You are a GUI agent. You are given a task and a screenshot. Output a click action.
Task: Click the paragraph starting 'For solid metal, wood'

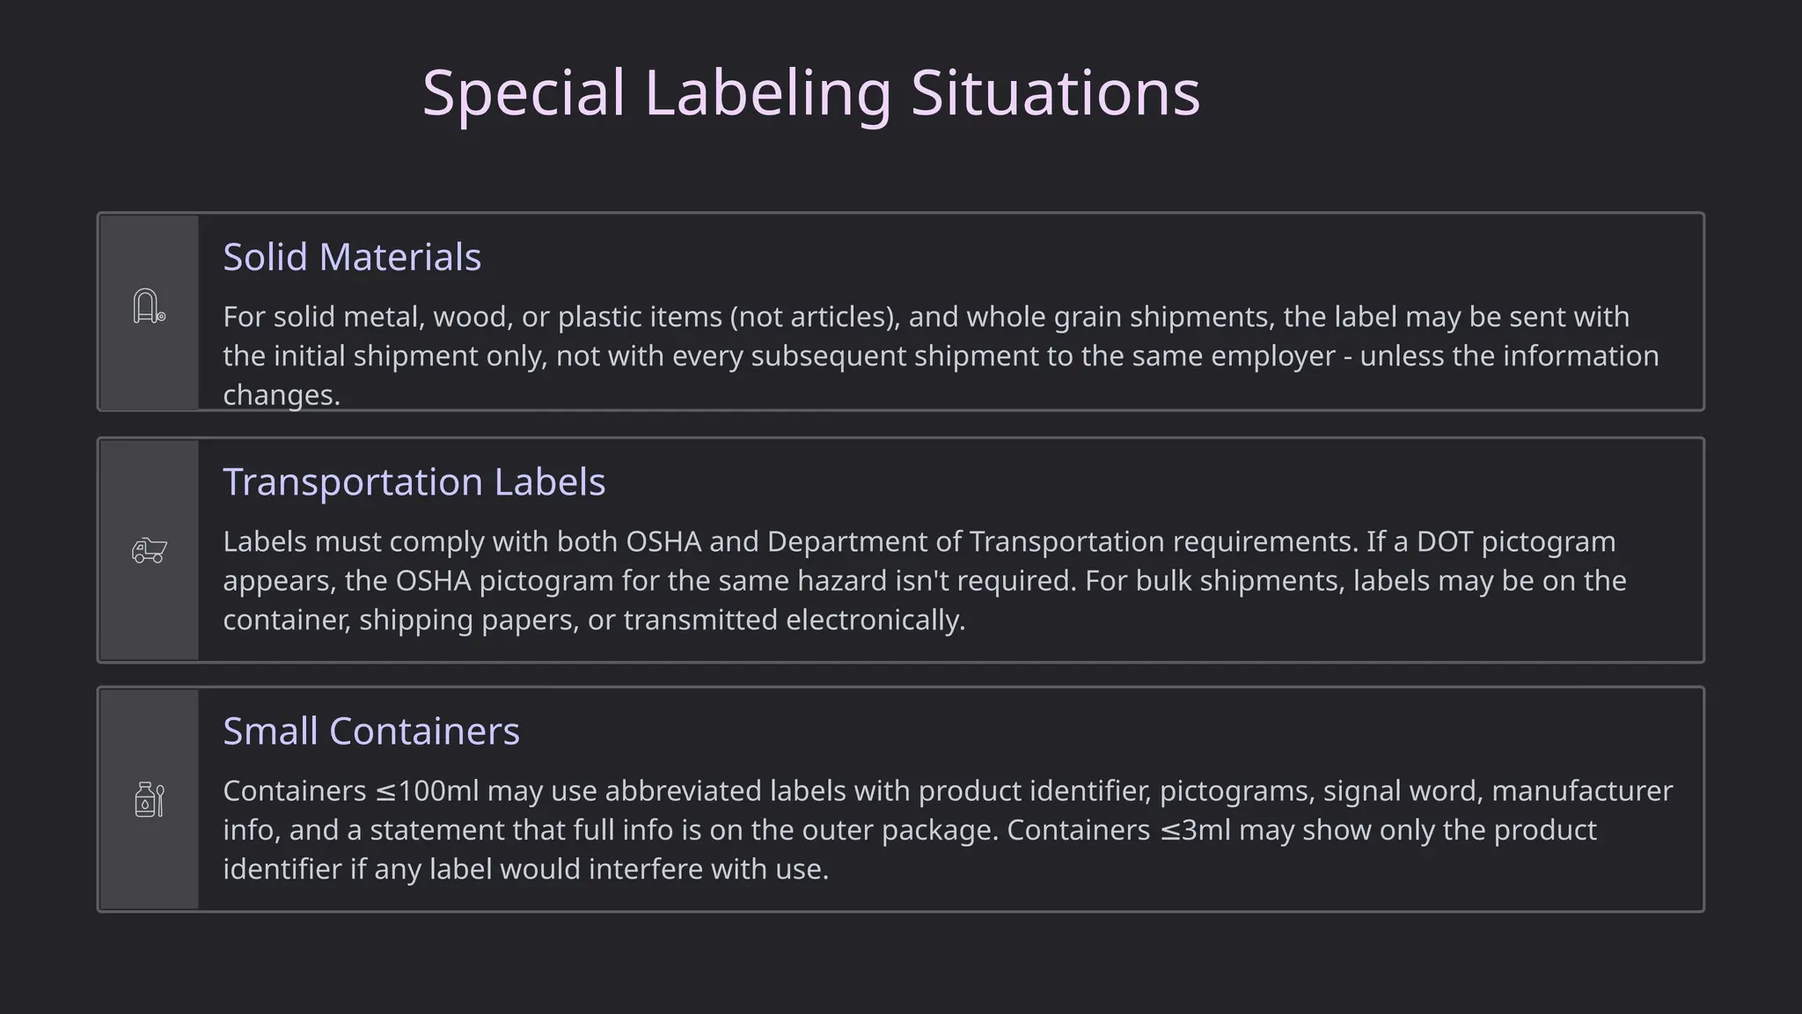[x=941, y=356]
